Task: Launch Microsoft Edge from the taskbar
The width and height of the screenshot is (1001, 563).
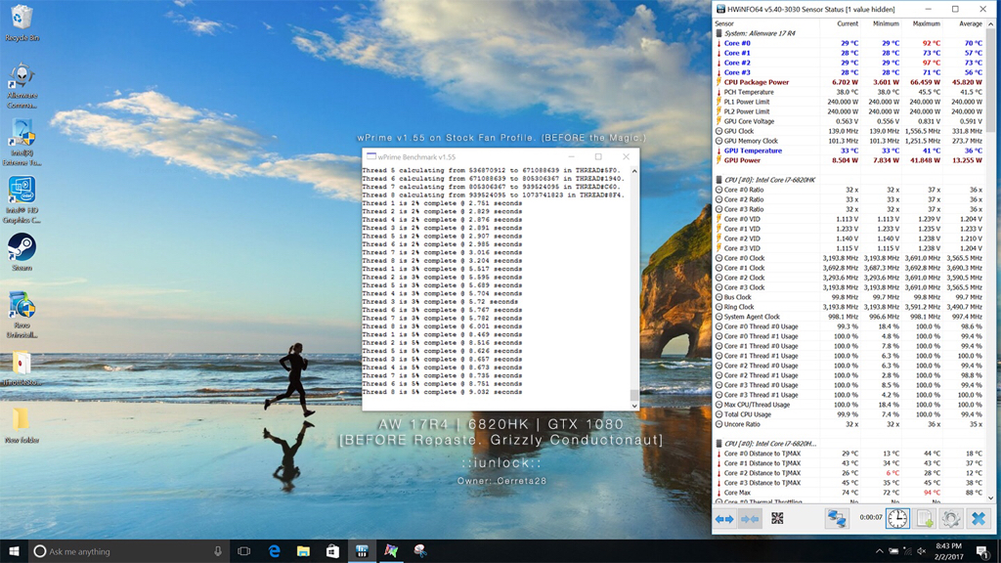Action: [x=274, y=551]
